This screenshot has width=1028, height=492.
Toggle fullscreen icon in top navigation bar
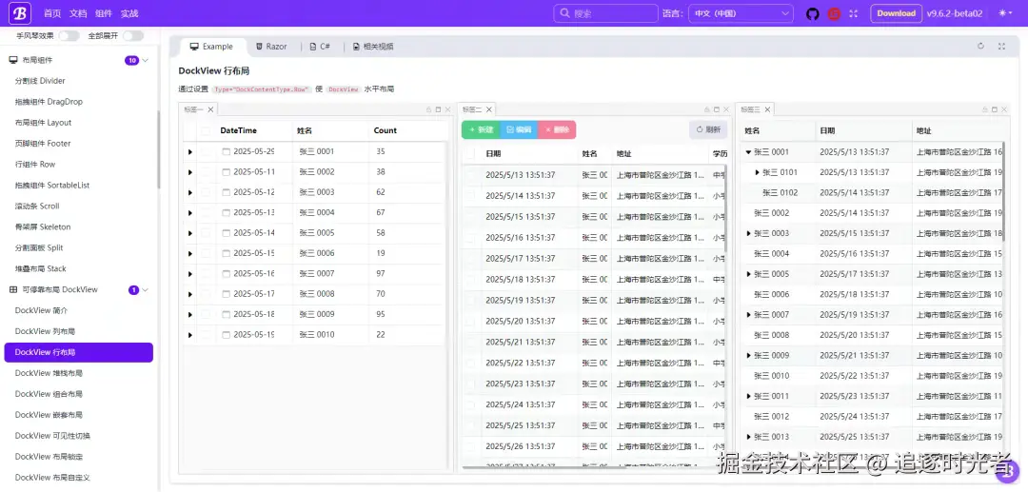click(x=854, y=13)
